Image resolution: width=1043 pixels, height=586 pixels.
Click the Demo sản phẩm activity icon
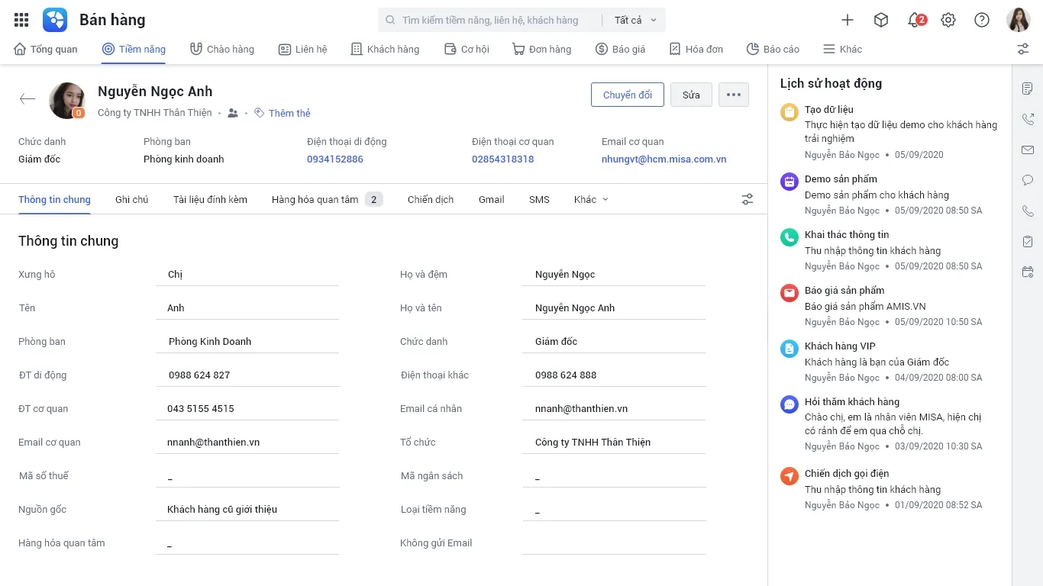790,182
